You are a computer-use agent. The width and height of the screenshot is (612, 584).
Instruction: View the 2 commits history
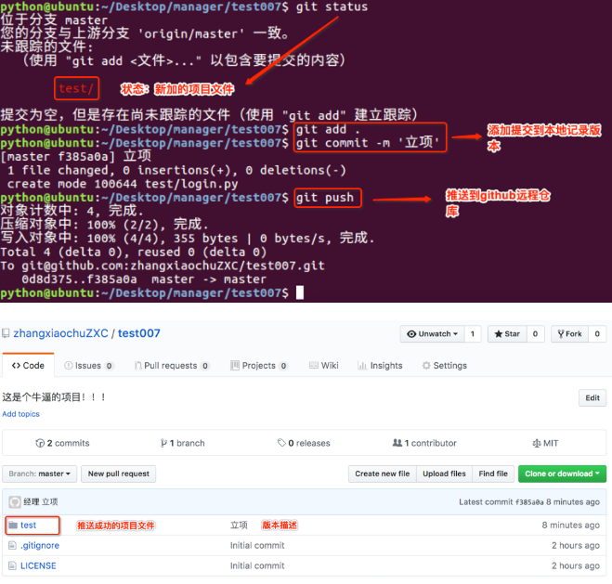[x=62, y=443]
